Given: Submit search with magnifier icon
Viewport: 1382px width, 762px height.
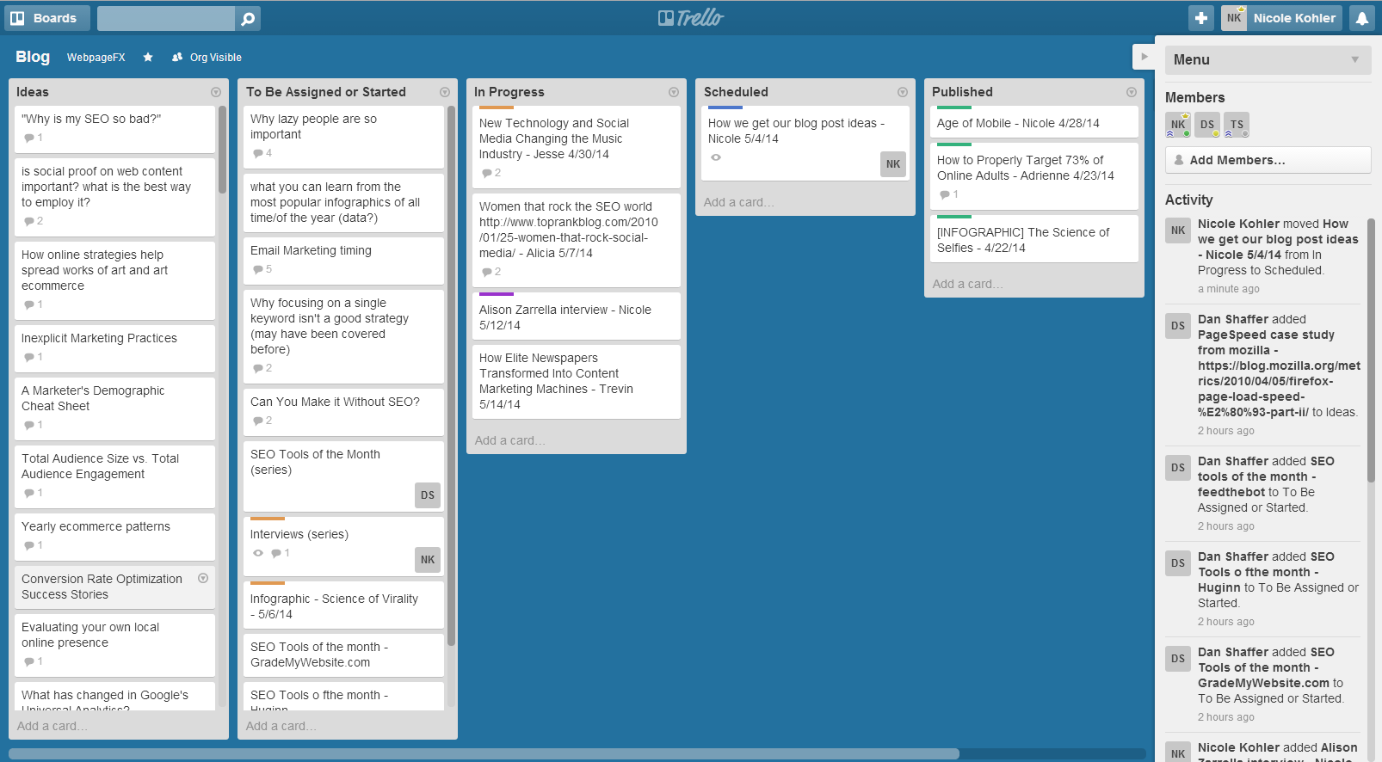Looking at the screenshot, I should pos(248,18).
